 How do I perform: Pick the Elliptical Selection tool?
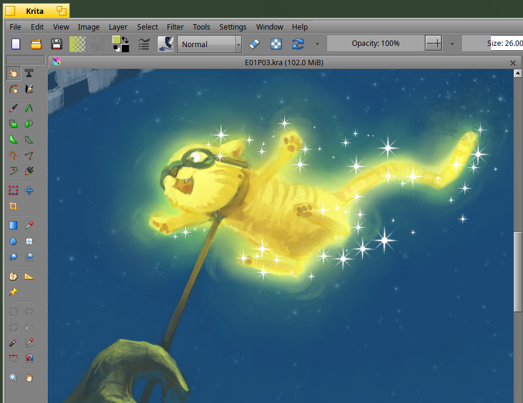tap(29, 311)
